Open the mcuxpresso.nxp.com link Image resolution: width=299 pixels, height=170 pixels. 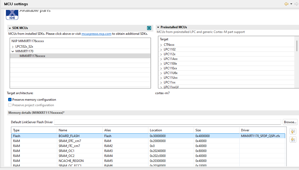[x=96, y=34]
